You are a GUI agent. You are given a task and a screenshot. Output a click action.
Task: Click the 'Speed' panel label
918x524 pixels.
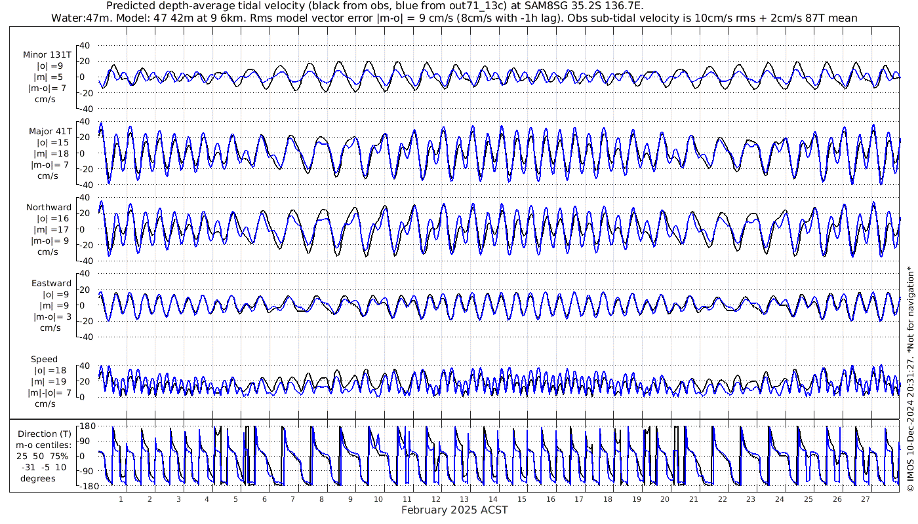[44, 359]
